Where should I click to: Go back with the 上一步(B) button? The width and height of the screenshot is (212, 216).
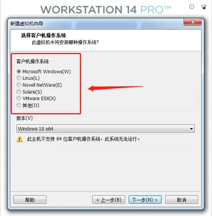(109, 200)
